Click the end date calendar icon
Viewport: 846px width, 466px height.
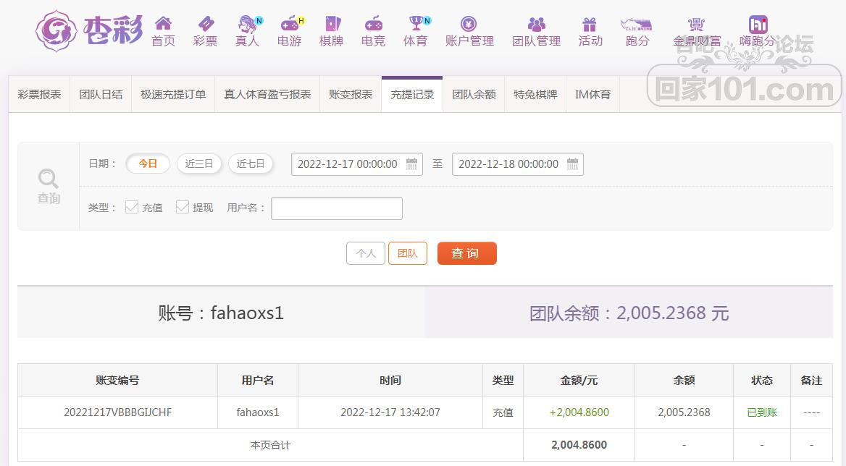pos(572,164)
